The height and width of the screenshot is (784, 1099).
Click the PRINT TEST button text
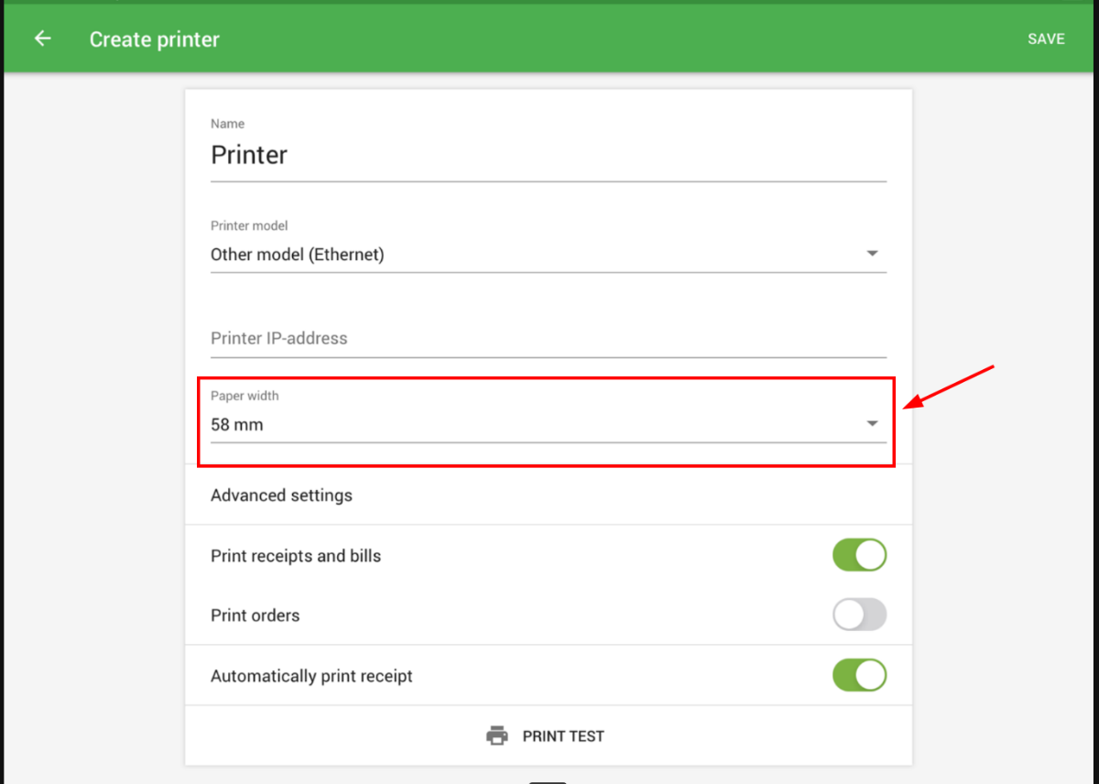coord(563,735)
